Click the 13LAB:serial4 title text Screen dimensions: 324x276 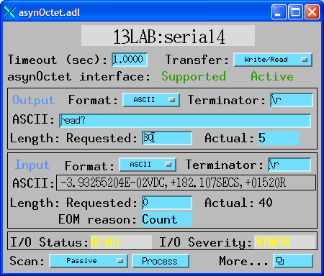click(x=168, y=37)
